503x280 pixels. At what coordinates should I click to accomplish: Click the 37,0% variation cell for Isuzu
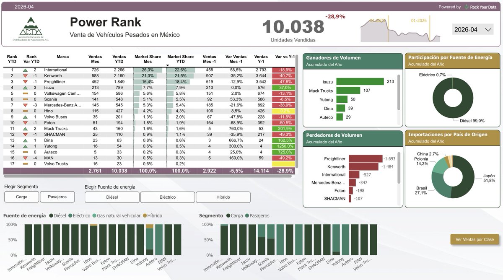pyautogui.click(x=285, y=88)
